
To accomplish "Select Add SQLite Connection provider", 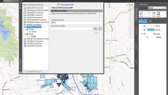I will click(x=35, y=41).
